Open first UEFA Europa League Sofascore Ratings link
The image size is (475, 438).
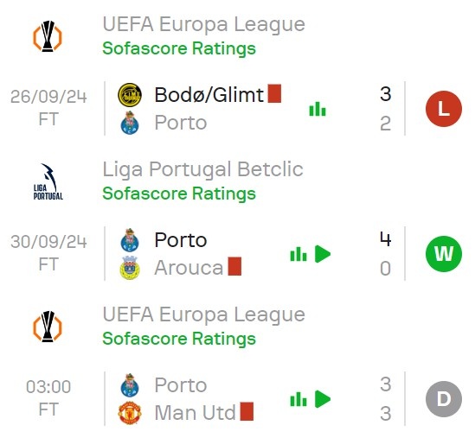(x=179, y=48)
